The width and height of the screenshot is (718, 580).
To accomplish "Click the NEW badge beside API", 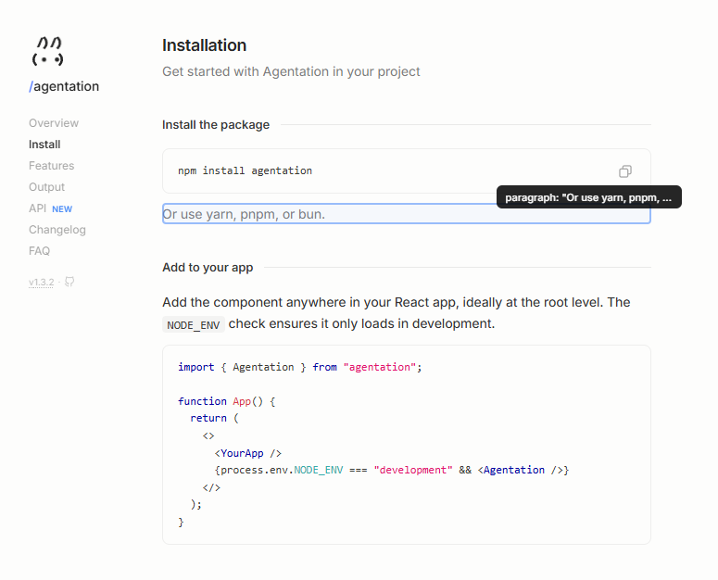I will [62, 208].
